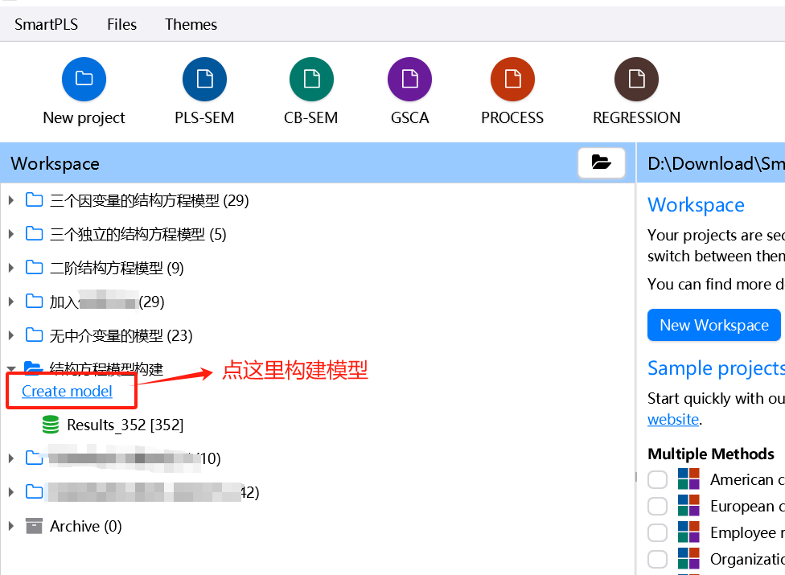785x575 pixels.
Task: Expand the Archive (0) folder
Action: point(11,526)
